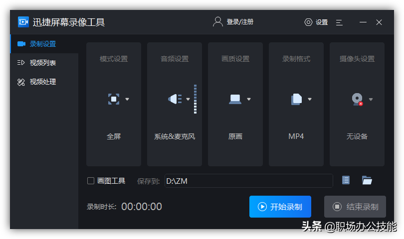The height and width of the screenshot is (239, 404).
Task: Expand the 摄像头设置 dropdown arrow
Action: click(x=371, y=99)
